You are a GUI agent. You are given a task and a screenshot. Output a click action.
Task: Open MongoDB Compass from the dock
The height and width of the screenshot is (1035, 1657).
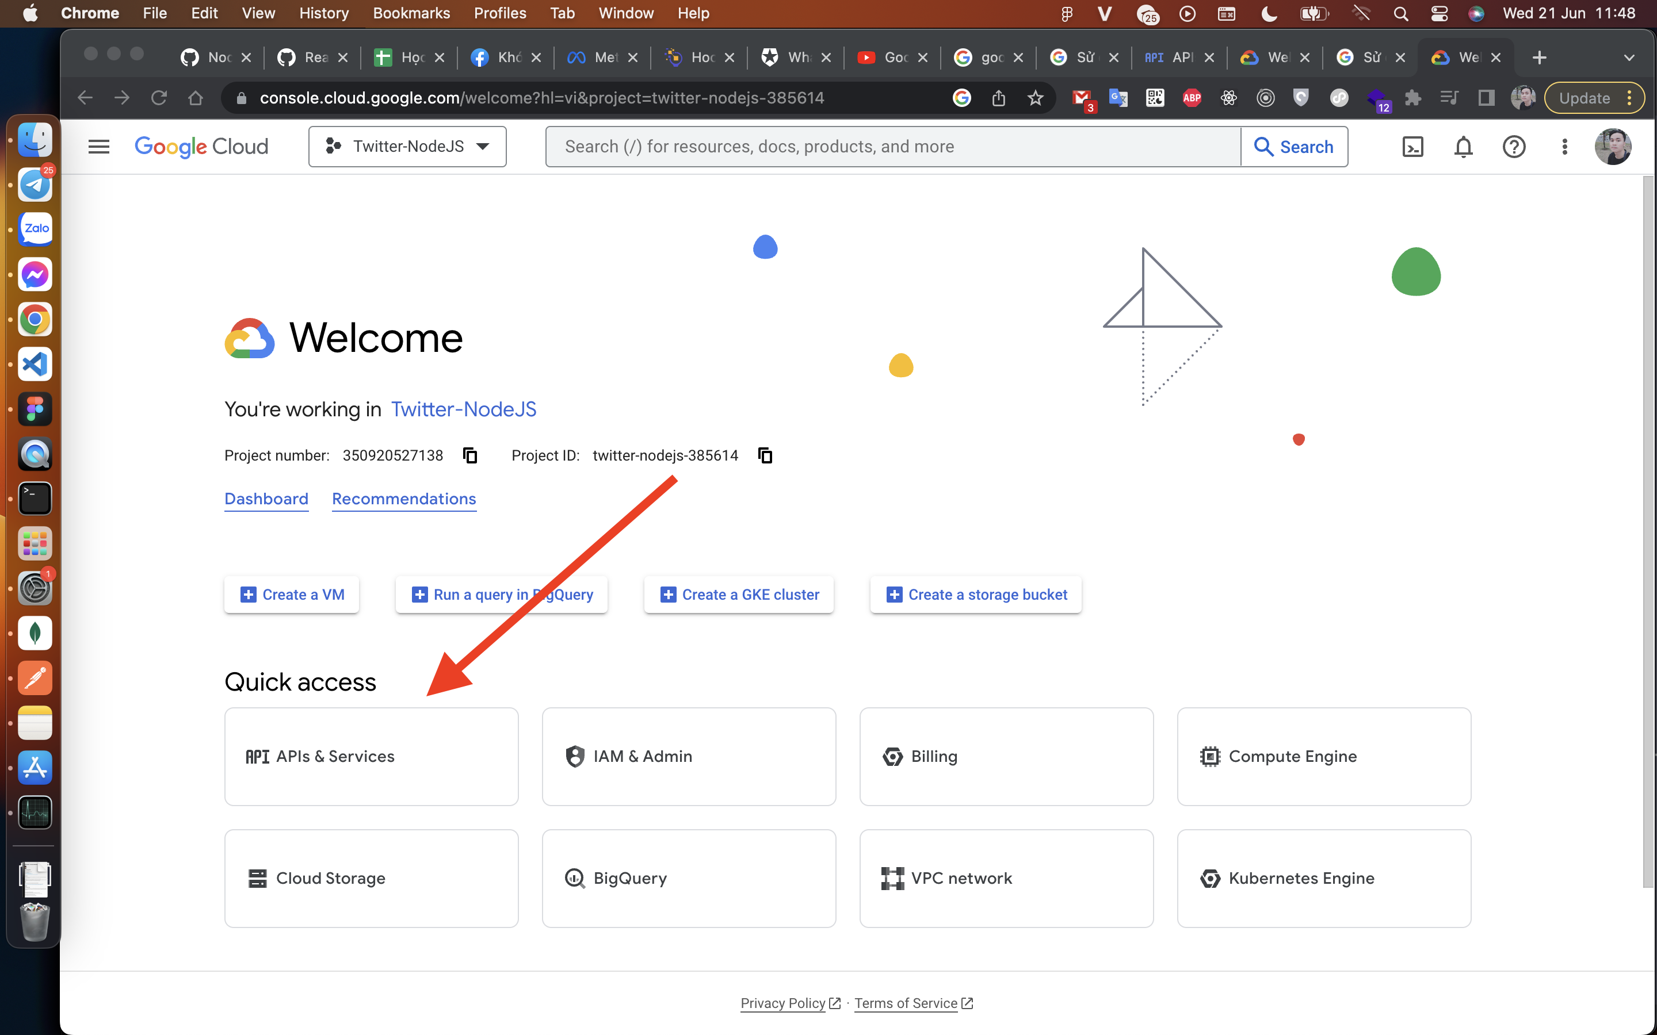[35, 634]
